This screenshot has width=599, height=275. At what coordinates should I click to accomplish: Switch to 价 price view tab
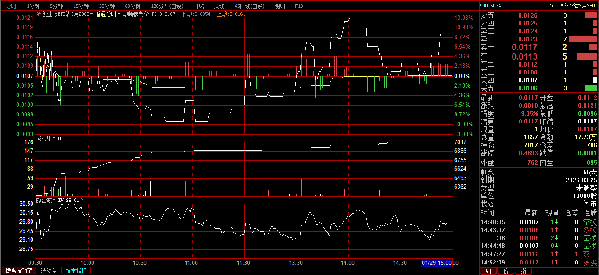coord(506,271)
